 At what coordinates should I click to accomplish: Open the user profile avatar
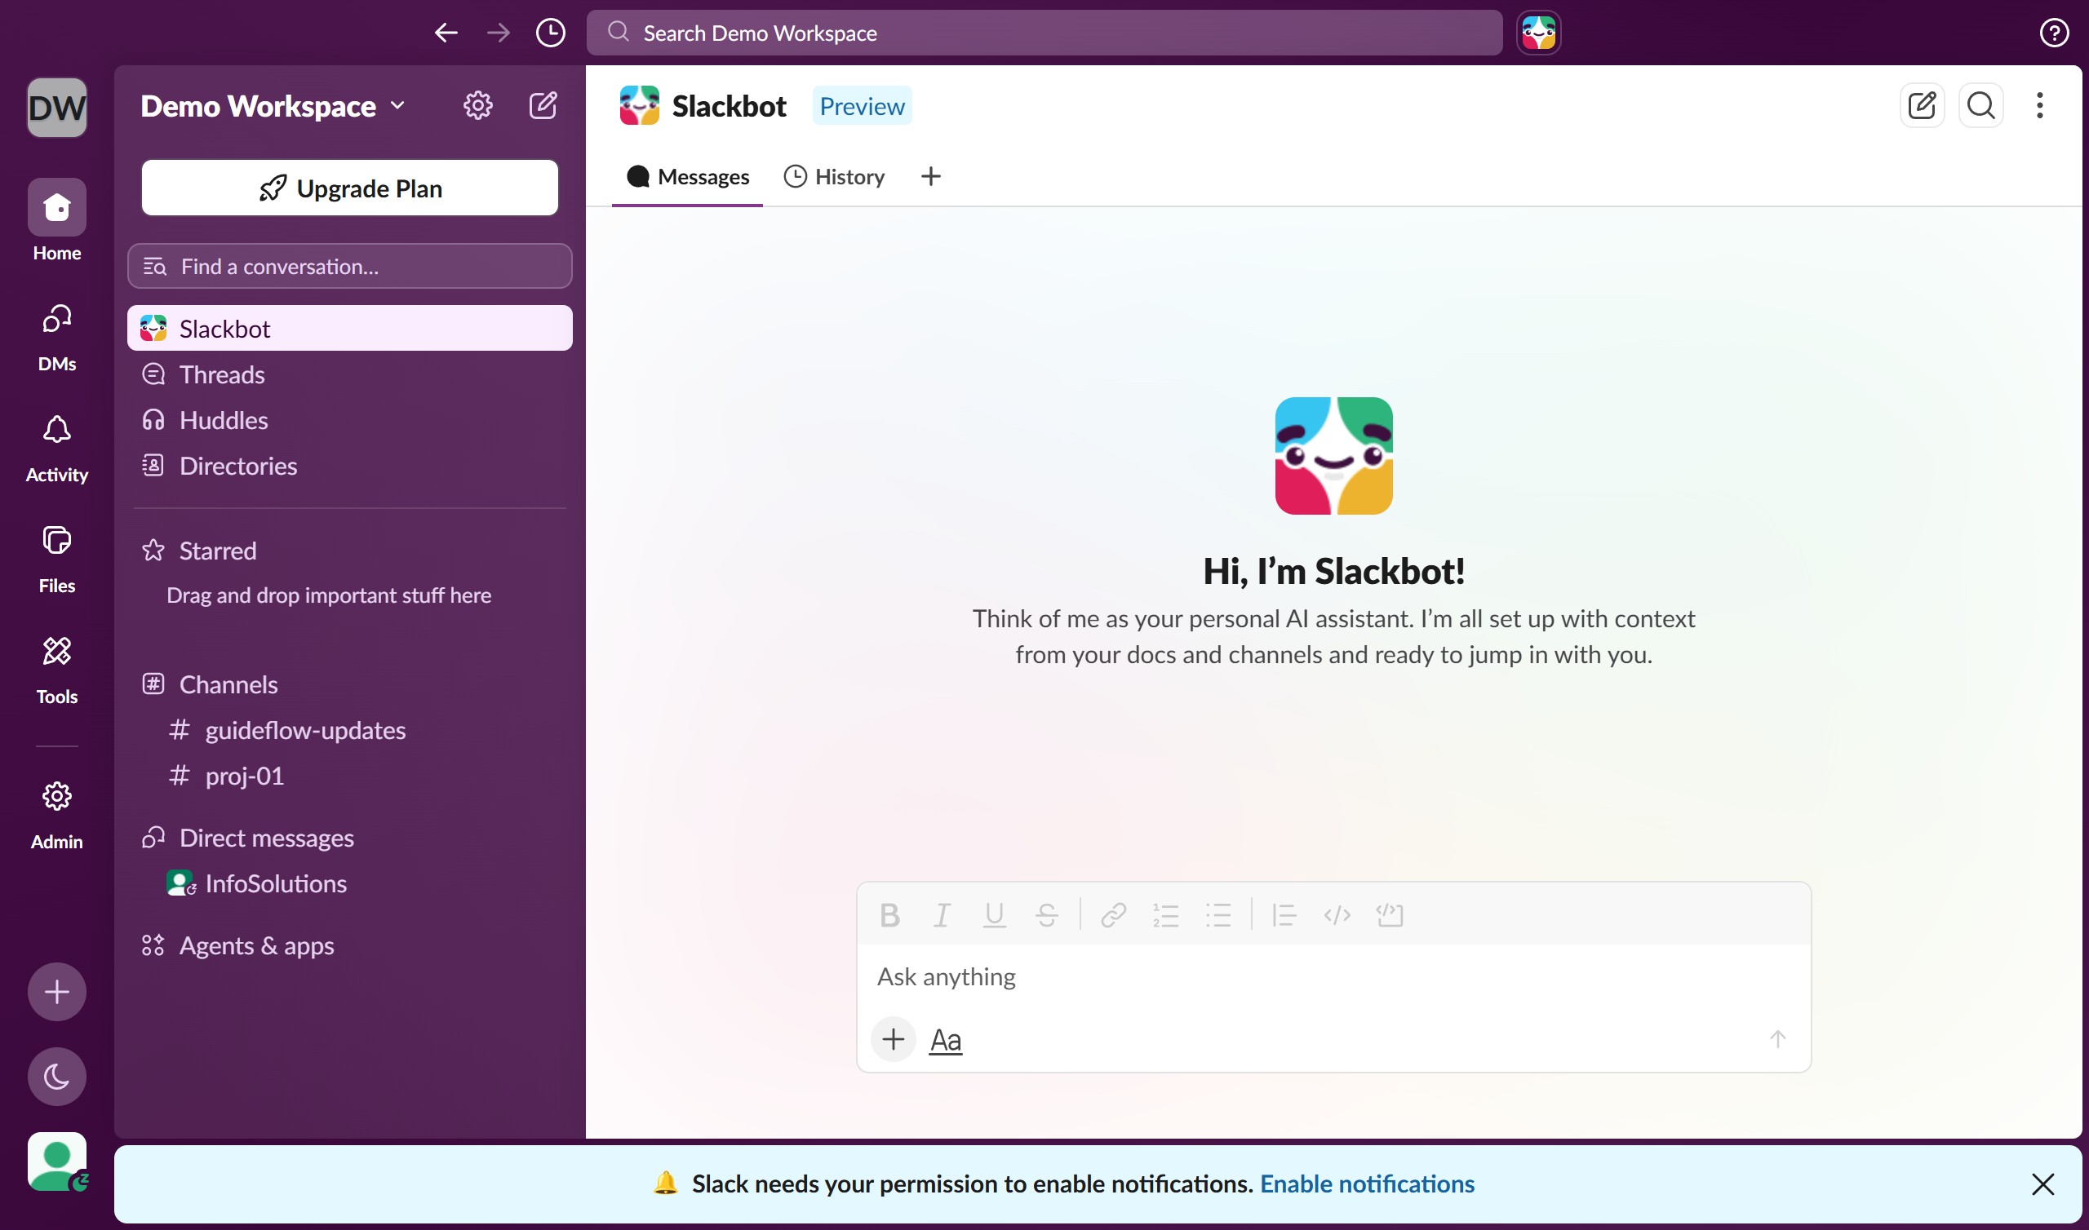tap(57, 1161)
